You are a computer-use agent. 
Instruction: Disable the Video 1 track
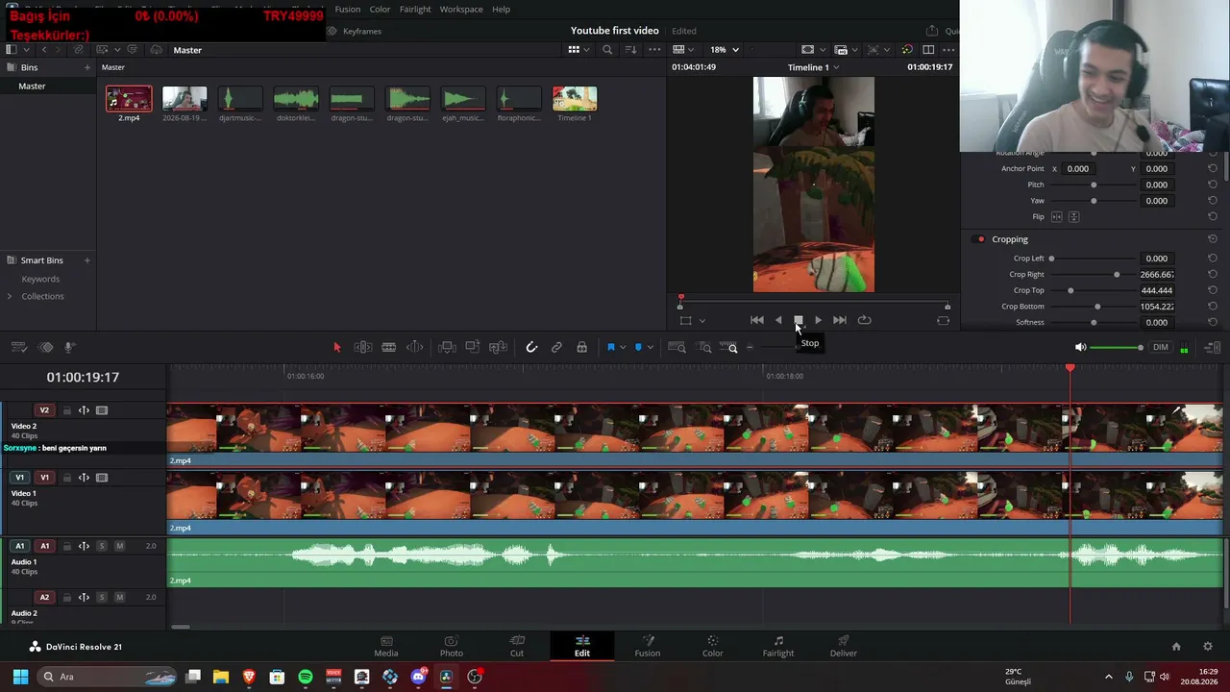click(x=102, y=478)
